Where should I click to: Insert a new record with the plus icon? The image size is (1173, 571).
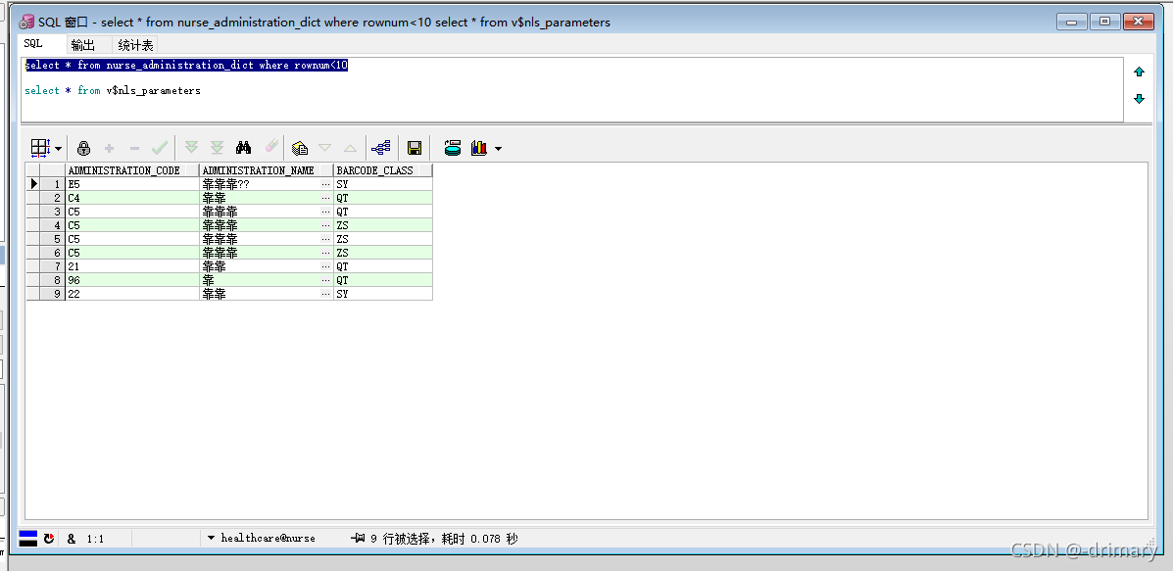pos(109,147)
